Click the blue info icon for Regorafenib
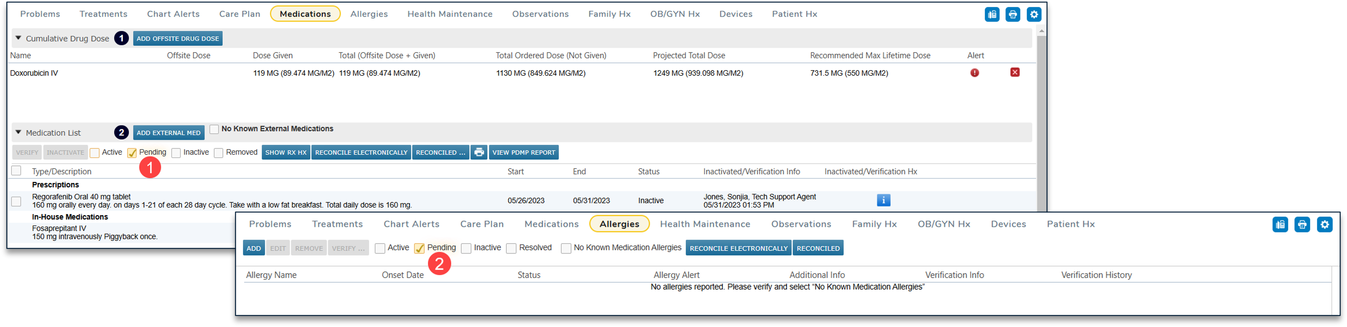1347x327 pixels. (883, 200)
